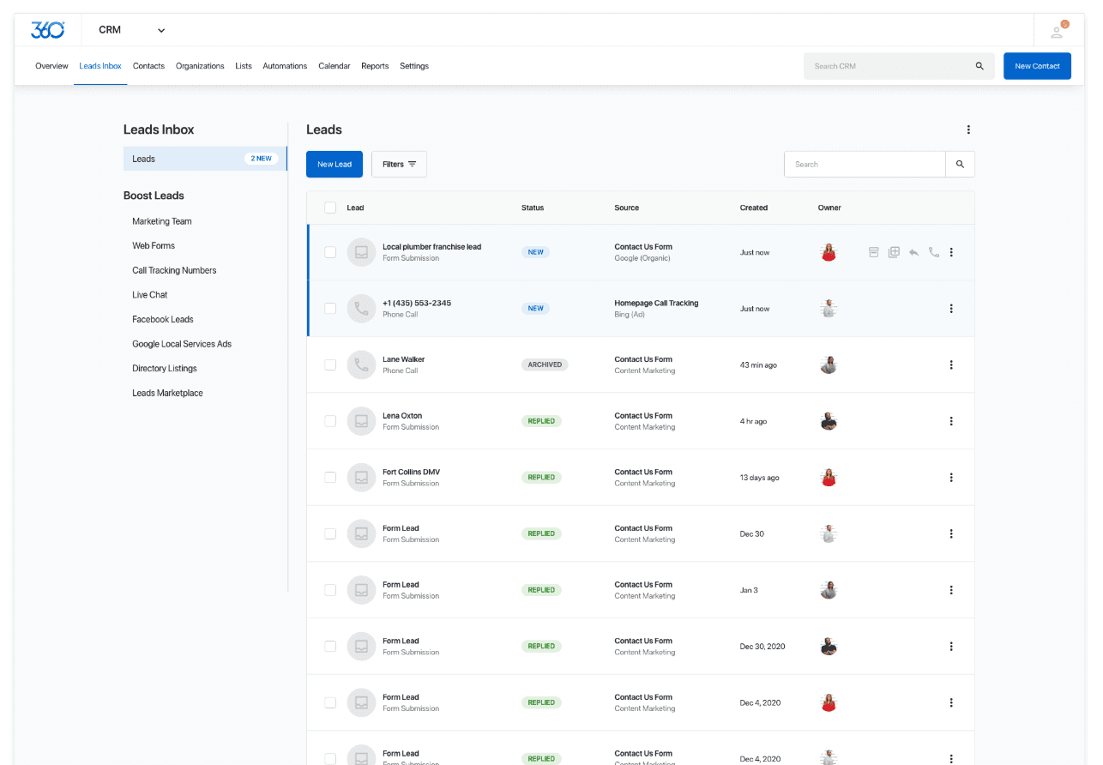This screenshot has width=1103, height=765.
Task: Click the Search CRM magnifier icon
Action: [979, 66]
